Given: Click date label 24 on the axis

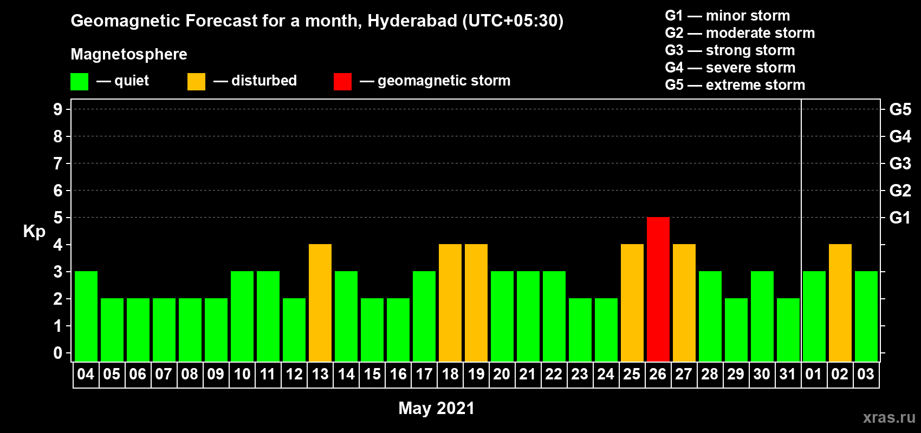Looking at the screenshot, I should click(x=606, y=375).
